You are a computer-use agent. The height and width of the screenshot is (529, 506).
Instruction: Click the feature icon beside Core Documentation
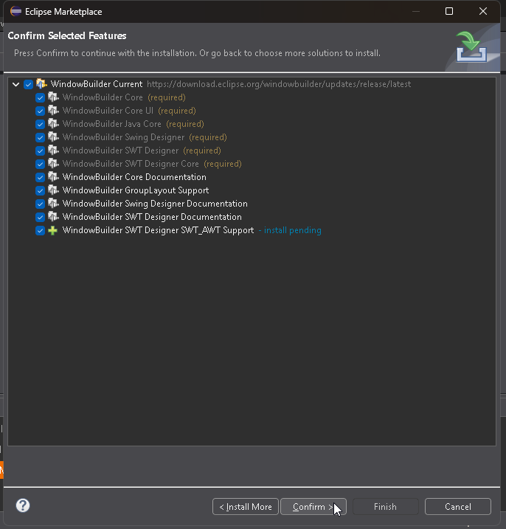(53, 177)
